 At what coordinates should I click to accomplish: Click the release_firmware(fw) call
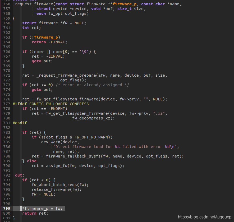(57, 190)
